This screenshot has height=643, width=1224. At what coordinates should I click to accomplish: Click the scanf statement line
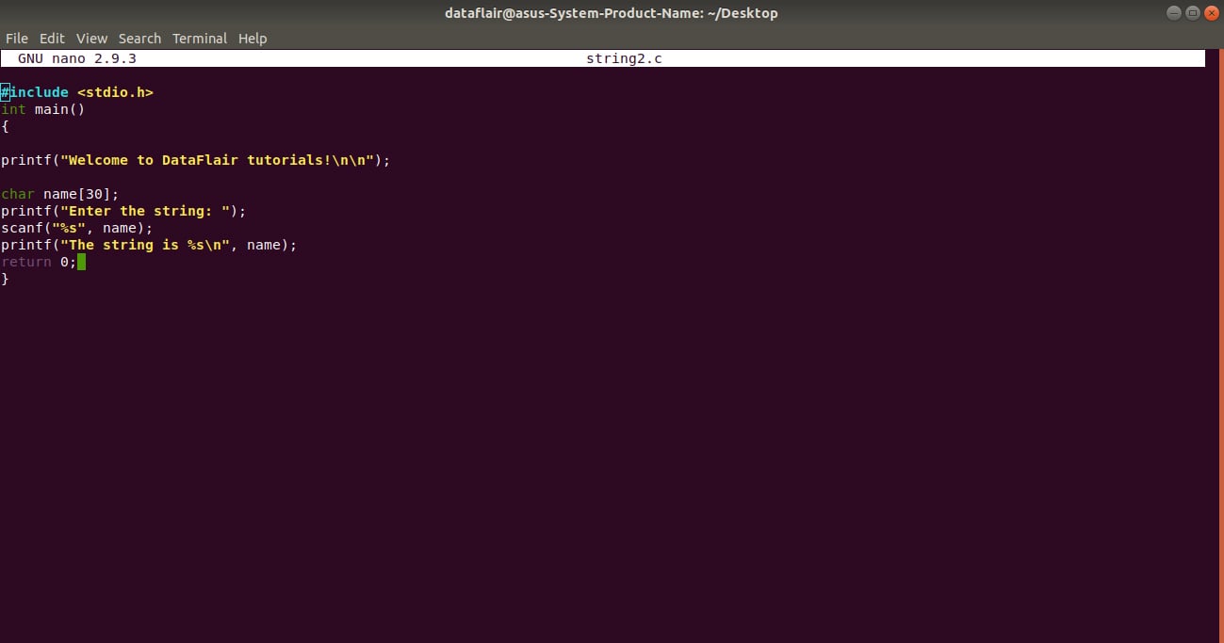coord(75,227)
